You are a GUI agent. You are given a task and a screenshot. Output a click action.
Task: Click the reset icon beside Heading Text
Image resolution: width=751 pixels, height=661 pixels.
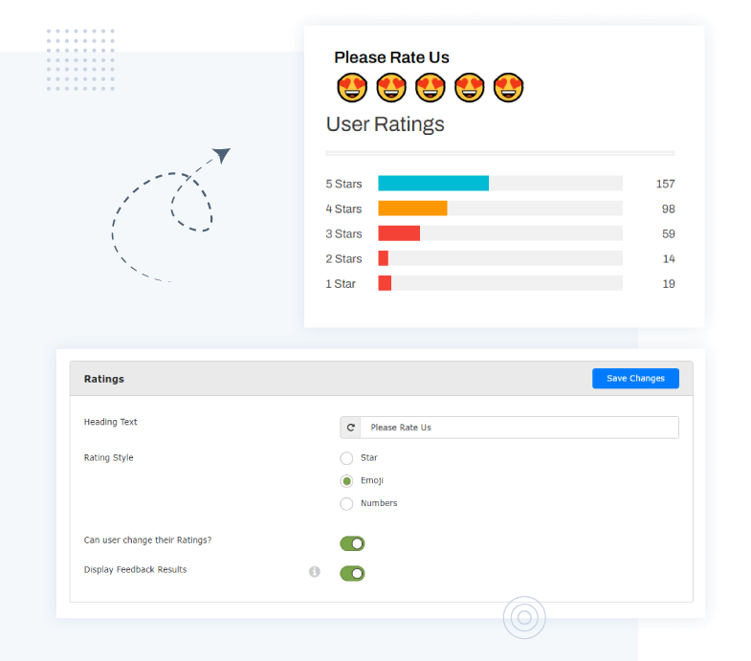click(x=351, y=428)
